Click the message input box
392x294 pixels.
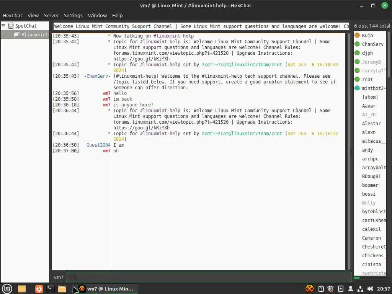209,277
